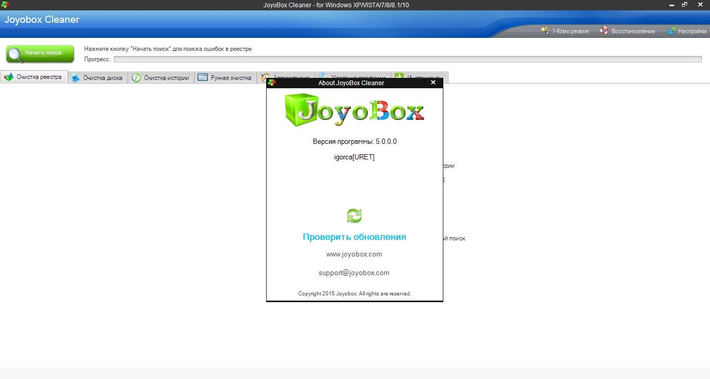Close the JoyoBox Cleaner main window
This screenshot has height=379, width=710.
pyautogui.click(x=700, y=4)
